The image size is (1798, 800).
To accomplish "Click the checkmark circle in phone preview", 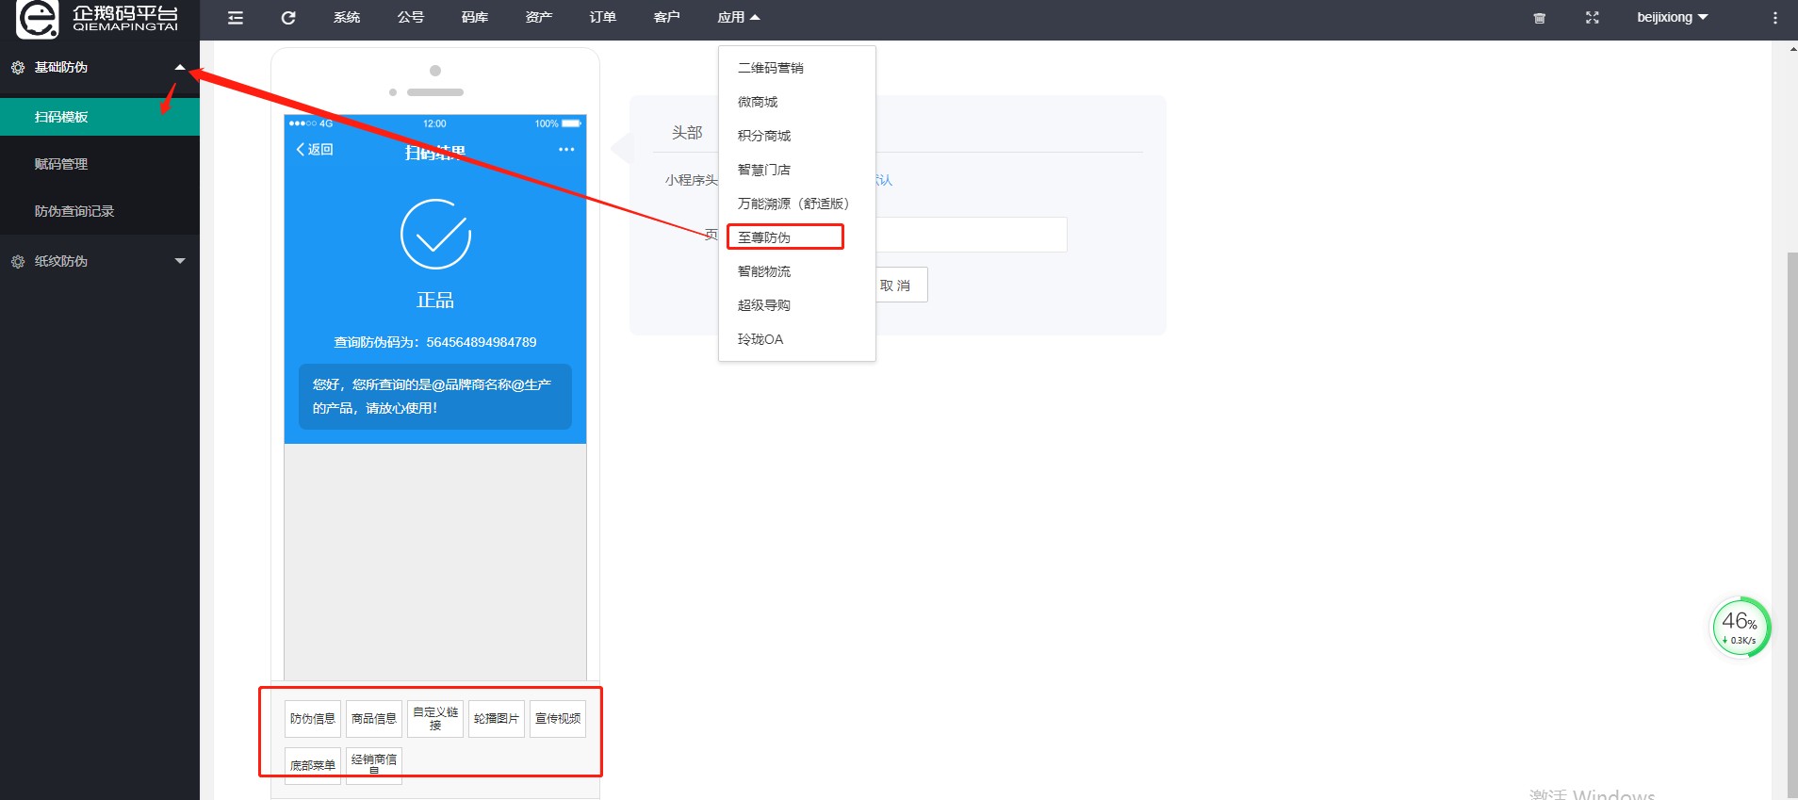I will click(x=435, y=235).
